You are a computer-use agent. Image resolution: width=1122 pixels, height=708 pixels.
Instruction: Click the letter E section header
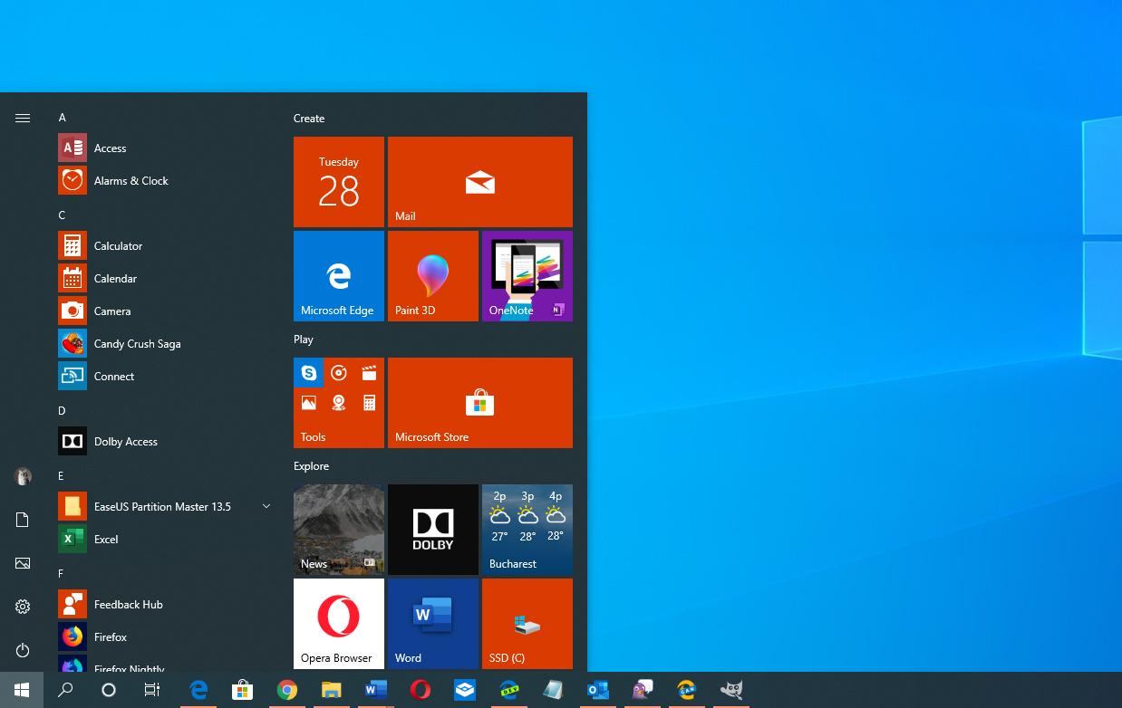pyautogui.click(x=62, y=476)
